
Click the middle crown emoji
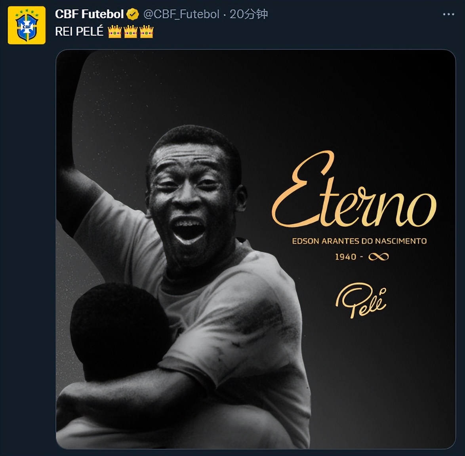coord(130,32)
